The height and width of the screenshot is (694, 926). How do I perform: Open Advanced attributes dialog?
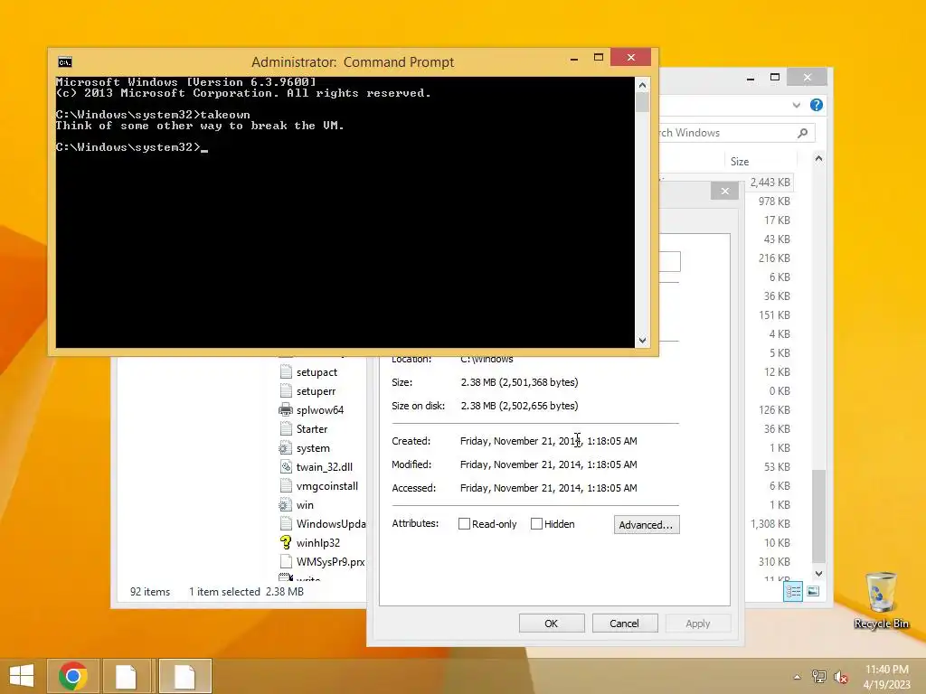[x=647, y=525]
